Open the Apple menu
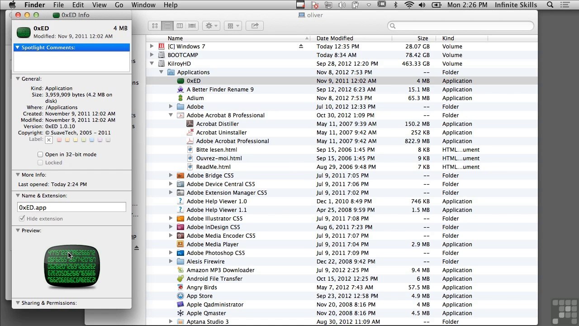This screenshot has width=579, height=326. [x=13, y=5]
